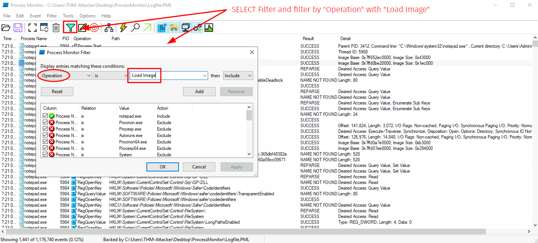Uncheck the notepad.exe Include filter checkbox
The height and width of the screenshot is (243, 538).
[45, 116]
